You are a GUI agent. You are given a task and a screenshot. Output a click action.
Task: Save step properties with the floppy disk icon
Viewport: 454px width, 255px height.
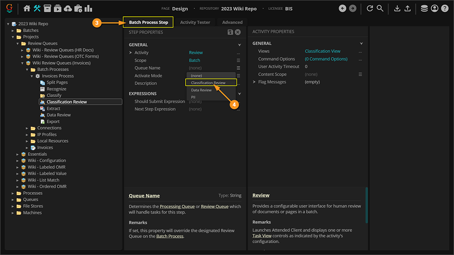(x=231, y=32)
